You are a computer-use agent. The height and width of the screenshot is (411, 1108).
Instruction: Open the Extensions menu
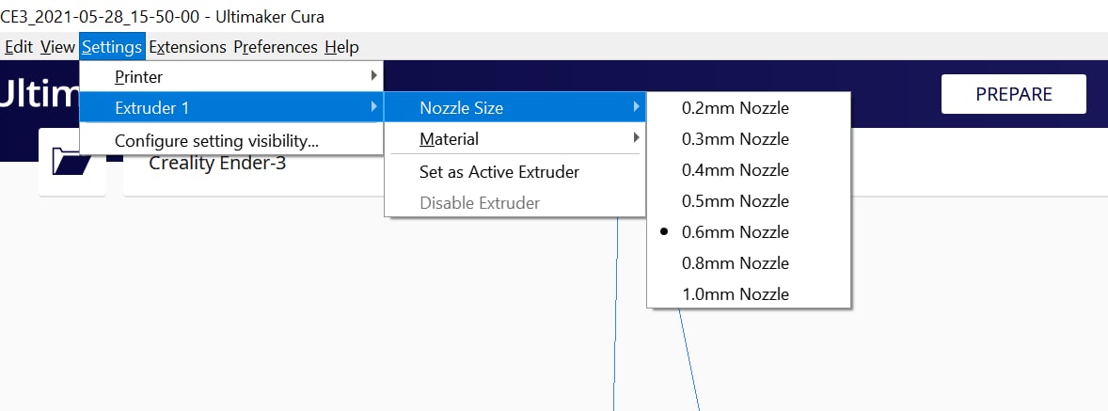pos(188,47)
